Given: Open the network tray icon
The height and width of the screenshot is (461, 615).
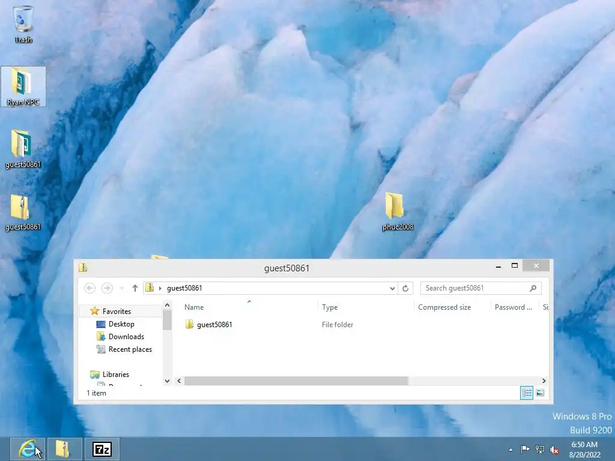Looking at the screenshot, I should pyautogui.click(x=540, y=449).
